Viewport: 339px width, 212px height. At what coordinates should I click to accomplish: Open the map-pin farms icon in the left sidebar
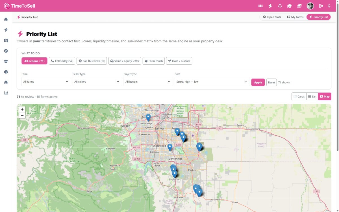[x=6, y=40]
